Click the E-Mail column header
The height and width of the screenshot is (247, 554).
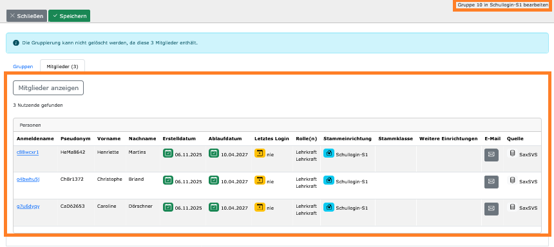pos(493,139)
